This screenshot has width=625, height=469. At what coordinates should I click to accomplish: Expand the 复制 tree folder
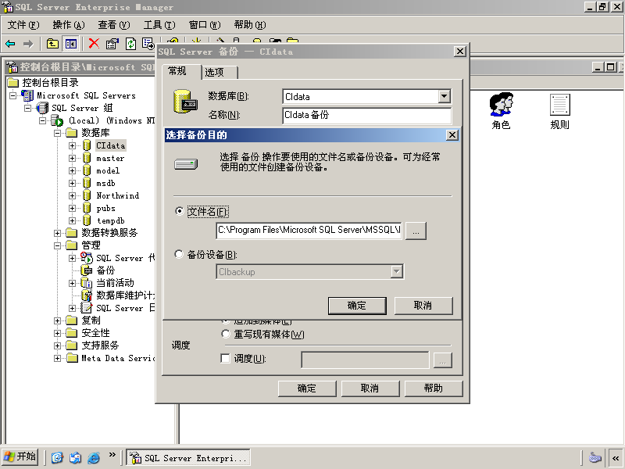point(57,320)
